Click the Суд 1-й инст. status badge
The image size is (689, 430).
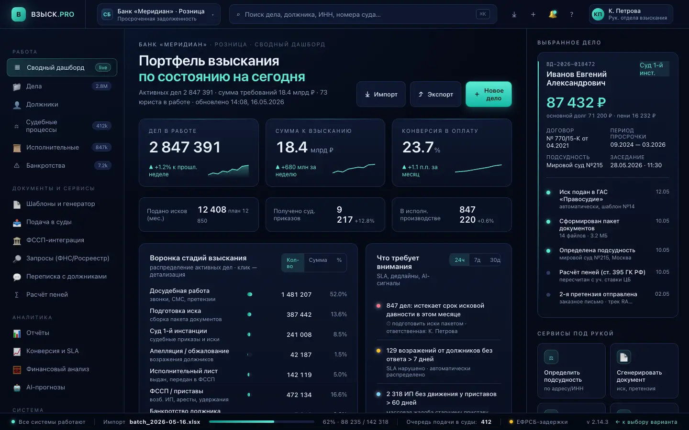[654, 69]
